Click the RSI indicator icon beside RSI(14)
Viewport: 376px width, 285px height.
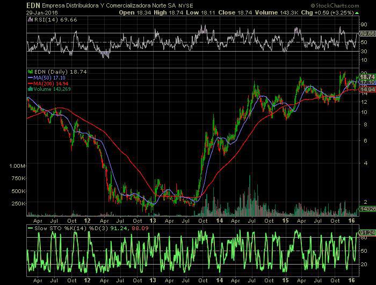pyautogui.click(x=30, y=19)
